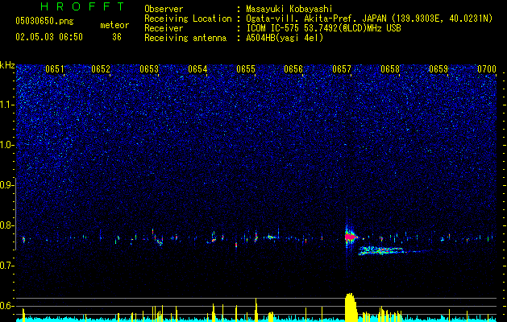Click the HROFFT title text
The width and height of the screenshot is (507, 322).
pyautogui.click(x=83, y=6)
